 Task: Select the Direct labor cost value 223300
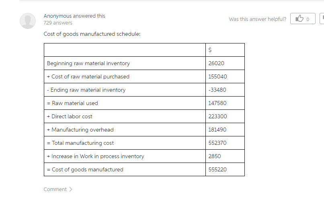coord(217,116)
